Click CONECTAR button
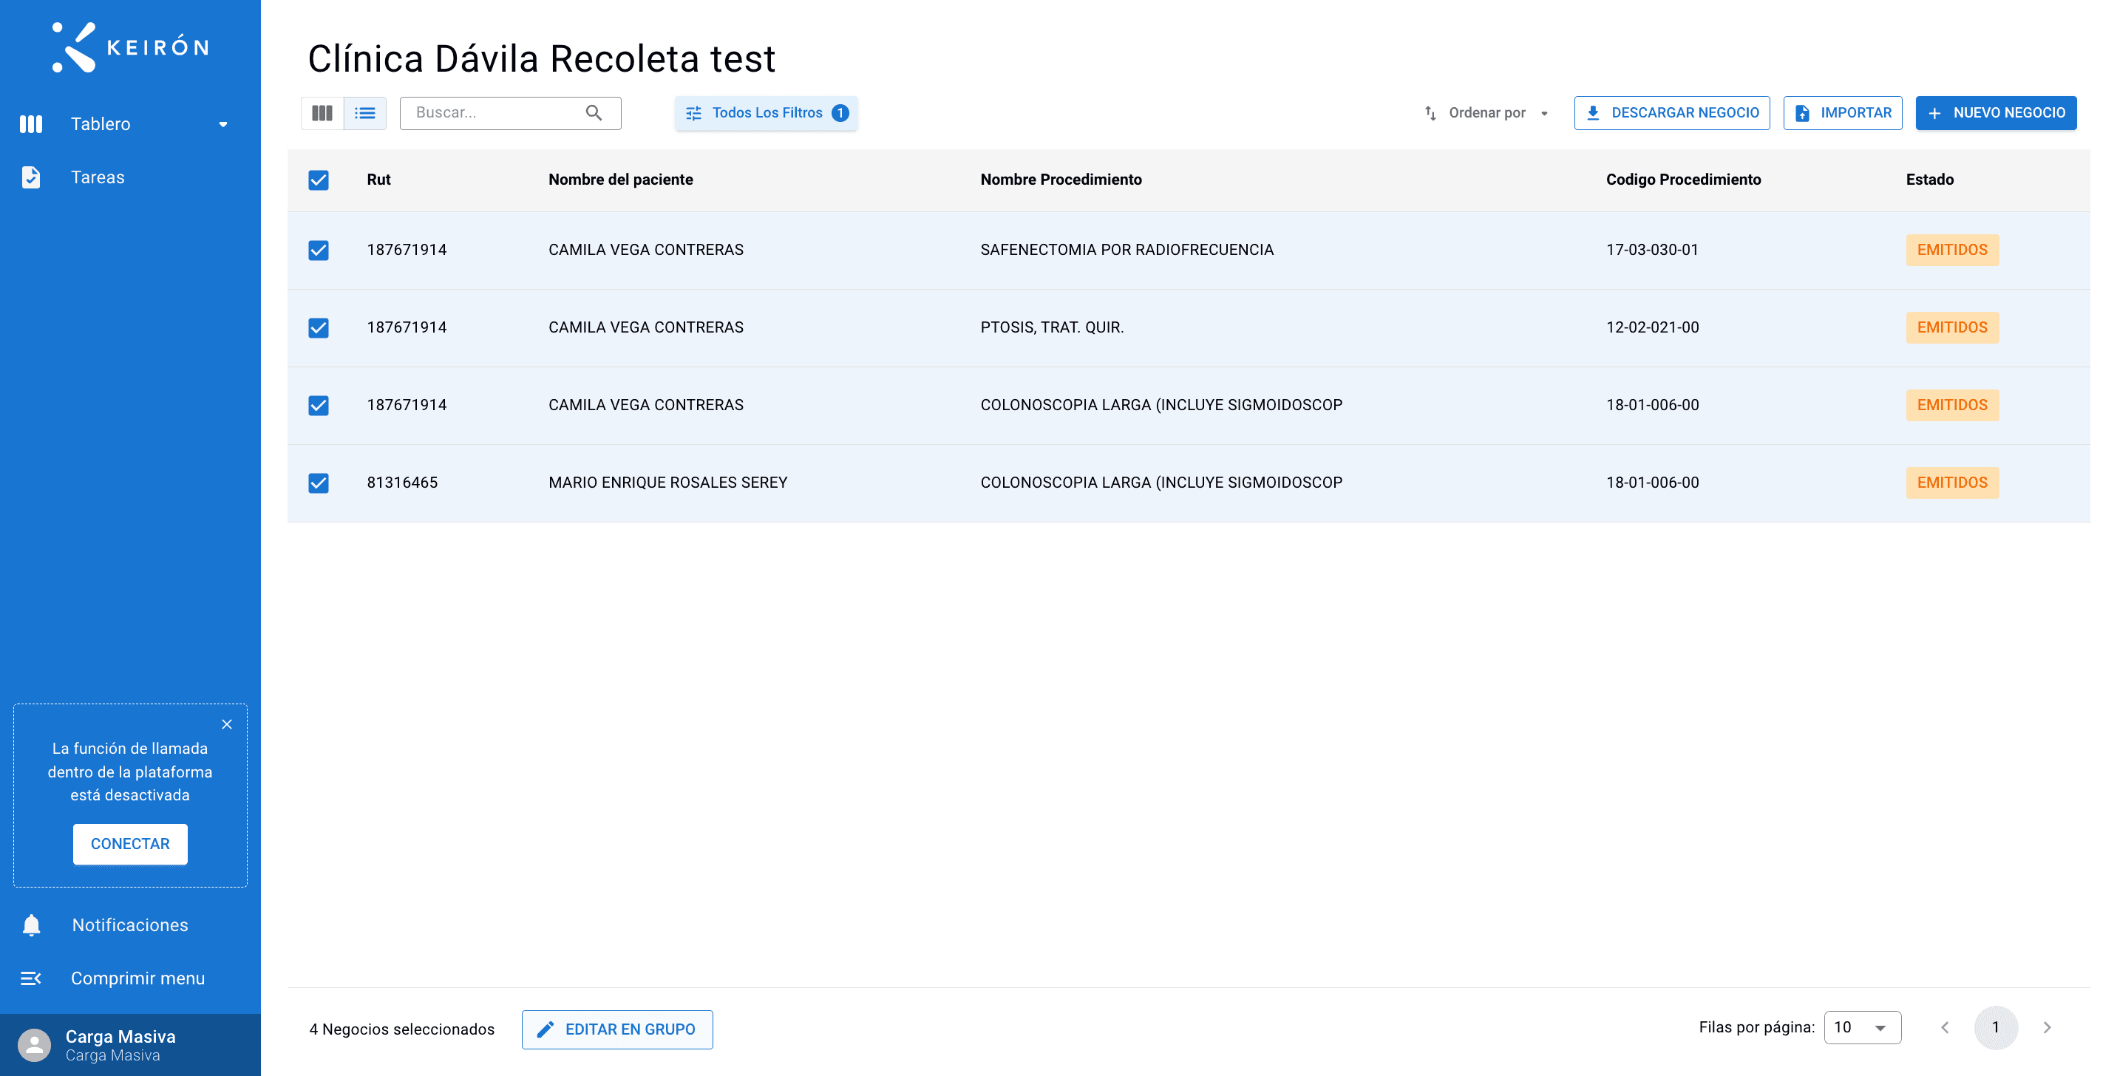 [x=130, y=843]
